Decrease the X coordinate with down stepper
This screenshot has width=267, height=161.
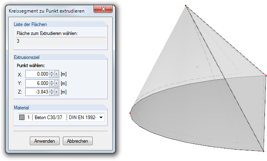click(x=51, y=76)
